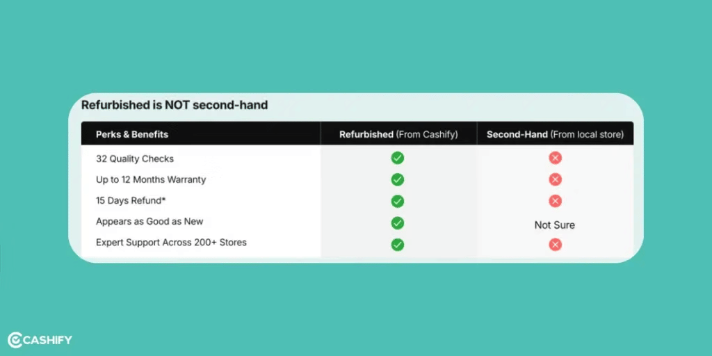Viewport: 712px width, 356px height.
Task: Click the 'Not Sure' text cell
Action: point(555,225)
